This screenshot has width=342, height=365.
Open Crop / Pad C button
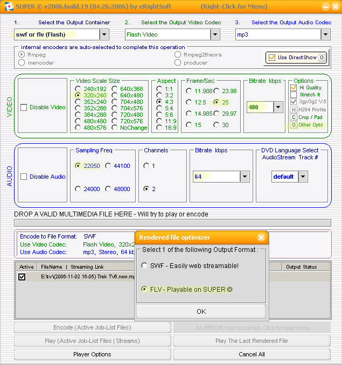(294, 117)
